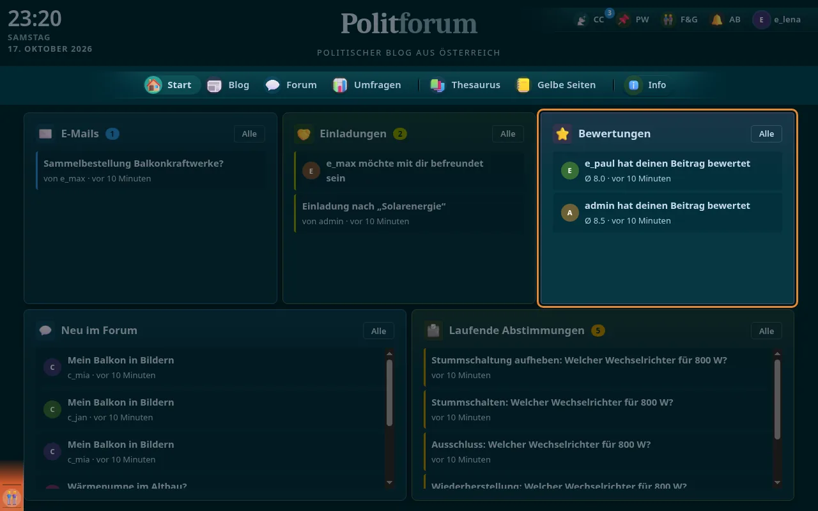
Task: Open "e_paul hat deinen Beitrag bewertet" rating
Action: click(667, 171)
